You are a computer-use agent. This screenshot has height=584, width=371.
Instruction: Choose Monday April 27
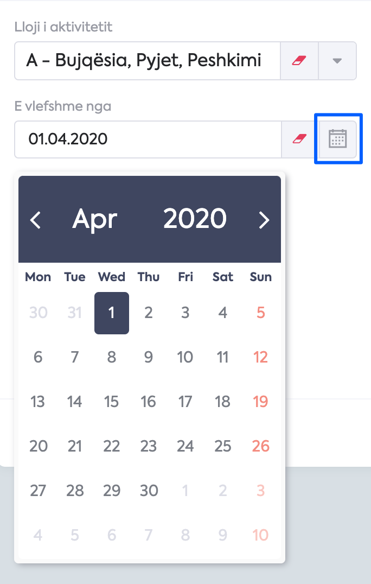pyautogui.click(x=38, y=491)
